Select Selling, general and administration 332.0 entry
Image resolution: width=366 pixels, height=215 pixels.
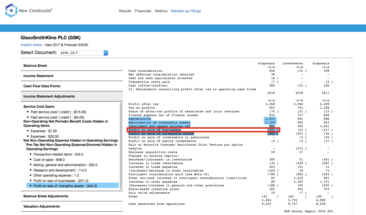pos(65,165)
